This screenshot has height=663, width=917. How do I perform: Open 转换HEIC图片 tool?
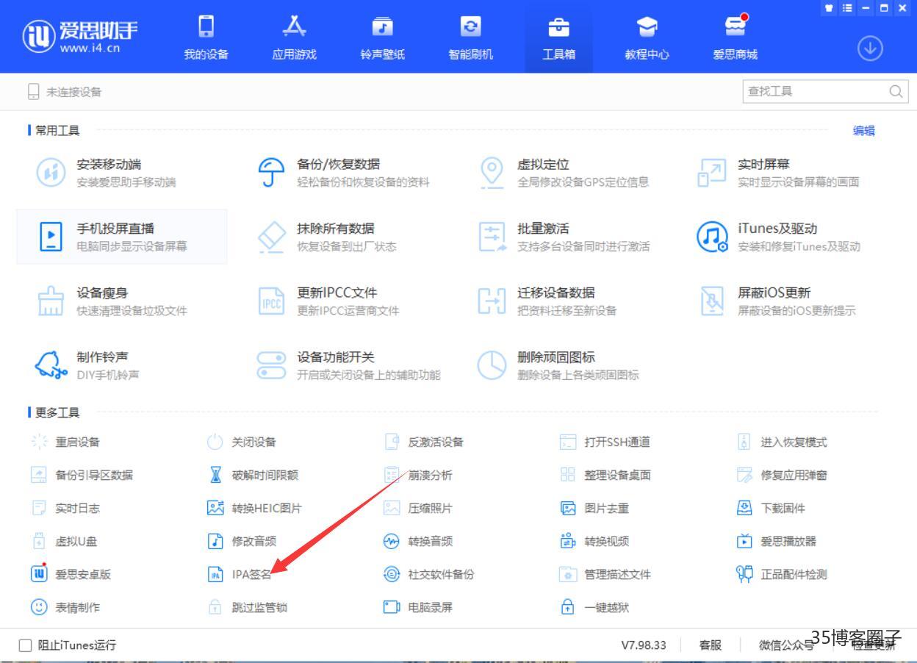coord(255,508)
